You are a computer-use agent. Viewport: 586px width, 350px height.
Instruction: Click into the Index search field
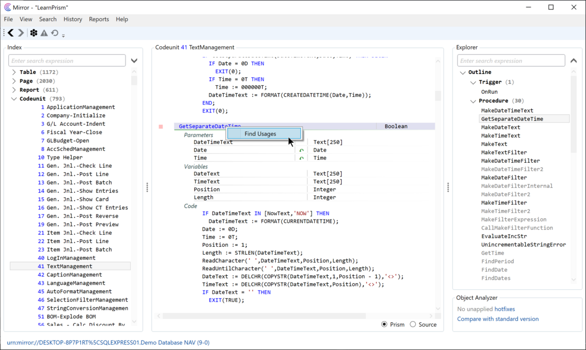[67, 60]
